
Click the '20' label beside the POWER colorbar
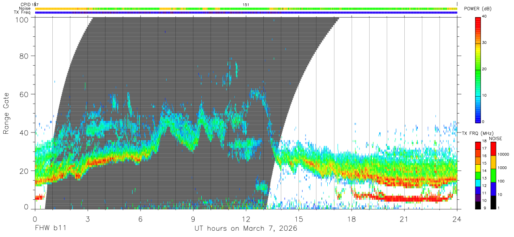[x=485, y=69]
